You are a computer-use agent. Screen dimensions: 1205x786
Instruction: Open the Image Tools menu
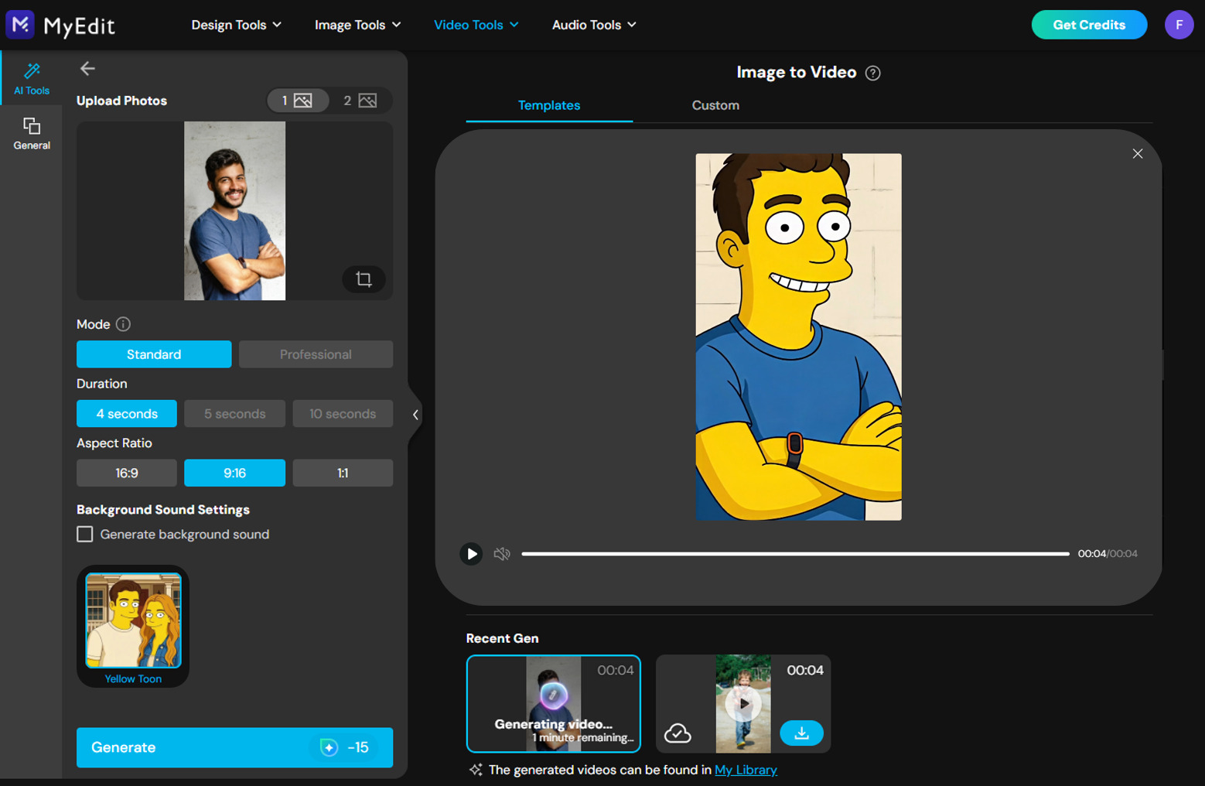click(357, 24)
